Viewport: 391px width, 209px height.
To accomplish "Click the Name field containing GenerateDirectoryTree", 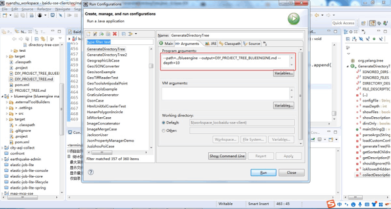I will pyautogui.click(x=237, y=35).
